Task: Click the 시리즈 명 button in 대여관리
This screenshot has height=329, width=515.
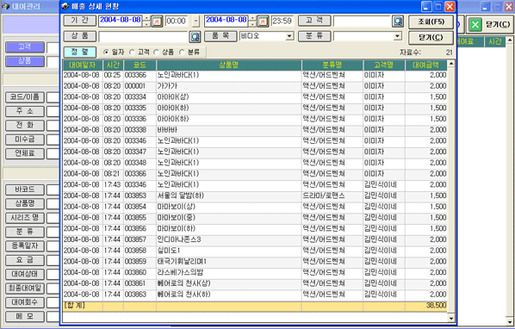Action: 25,218
